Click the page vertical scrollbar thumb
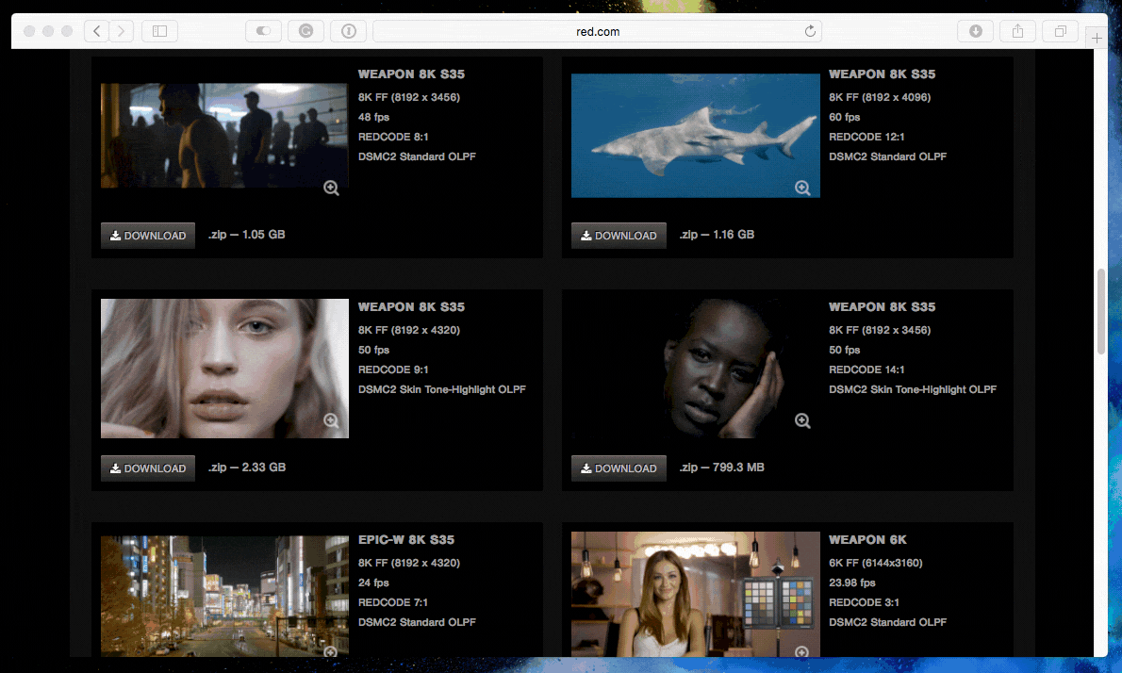The width and height of the screenshot is (1122, 673). click(1101, 311)
